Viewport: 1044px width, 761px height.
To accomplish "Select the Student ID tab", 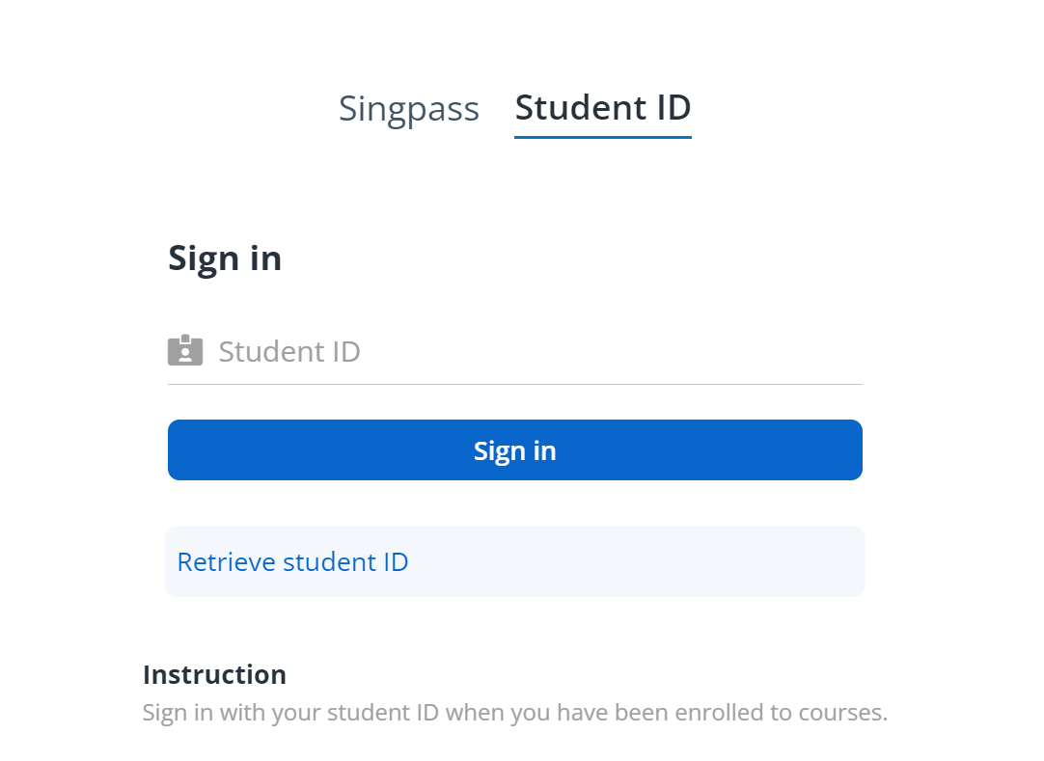I will click(x=602, y=108).
